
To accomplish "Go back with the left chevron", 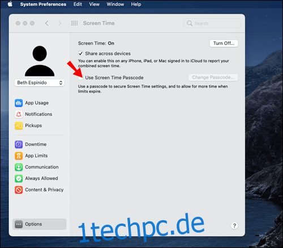I will [47, 23].
